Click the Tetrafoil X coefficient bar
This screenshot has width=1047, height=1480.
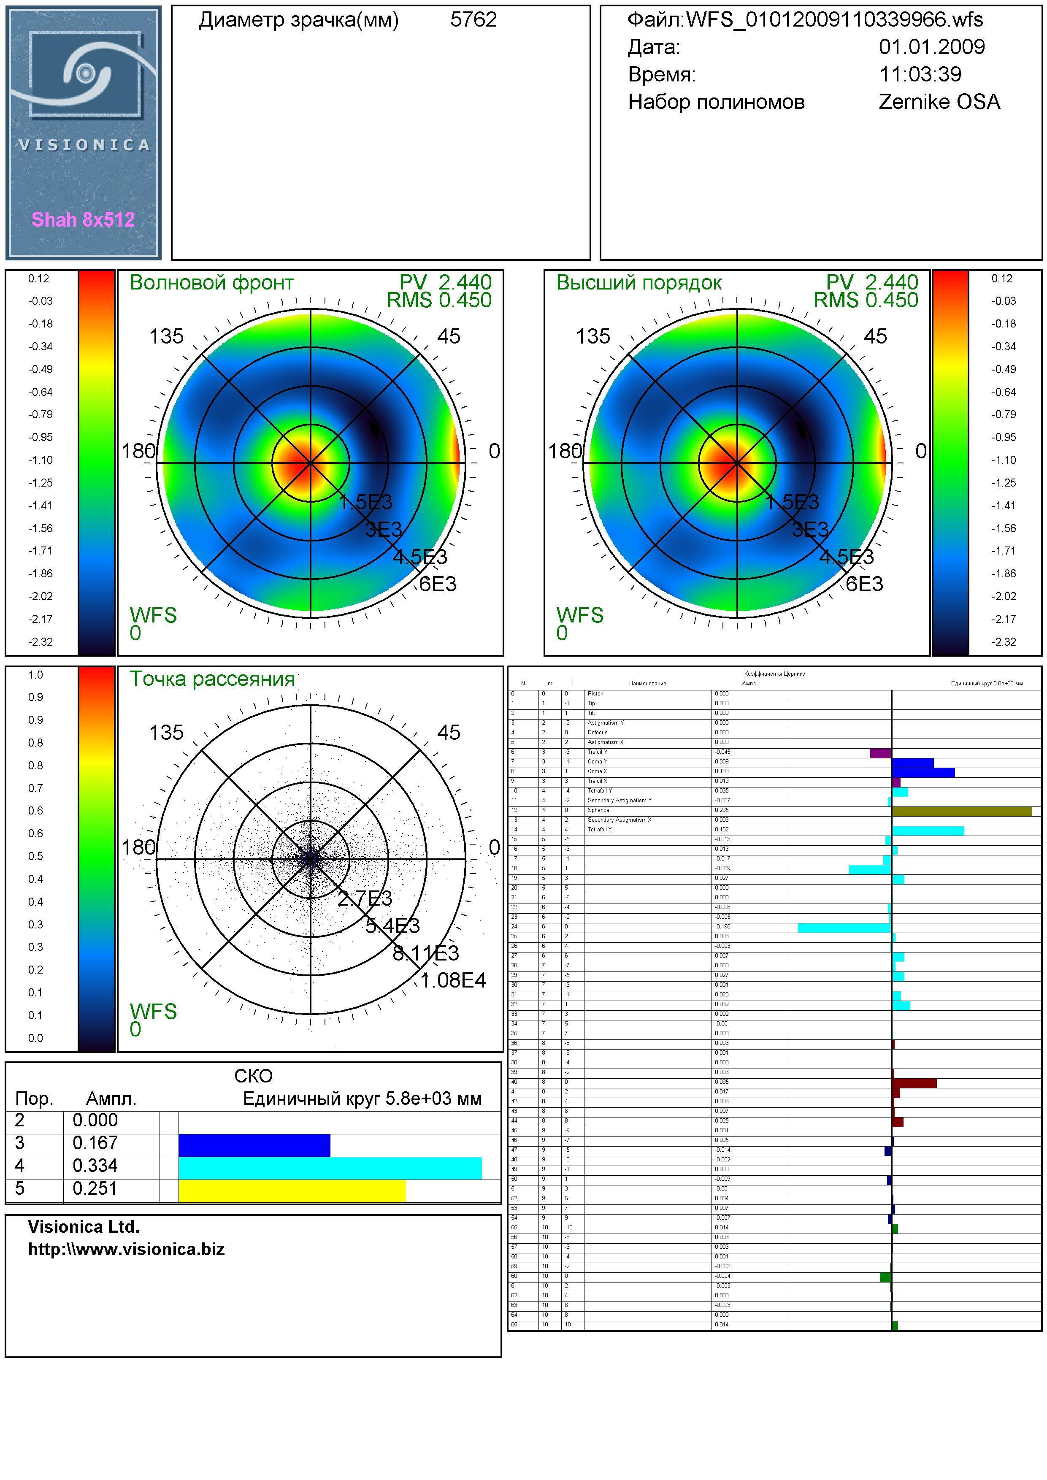928,831
